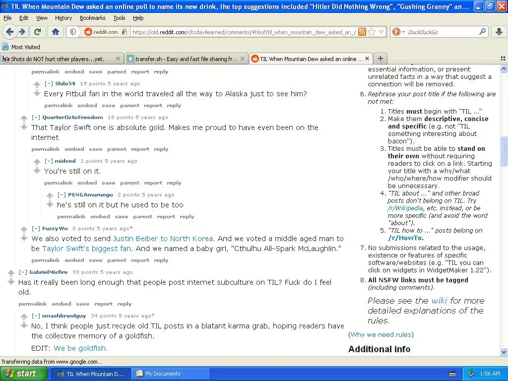Image resolution: width=508 pixels, height=381 pixels.
Task: Open the Most Visited bookmarks folder
Action: (x=21, y=47)
